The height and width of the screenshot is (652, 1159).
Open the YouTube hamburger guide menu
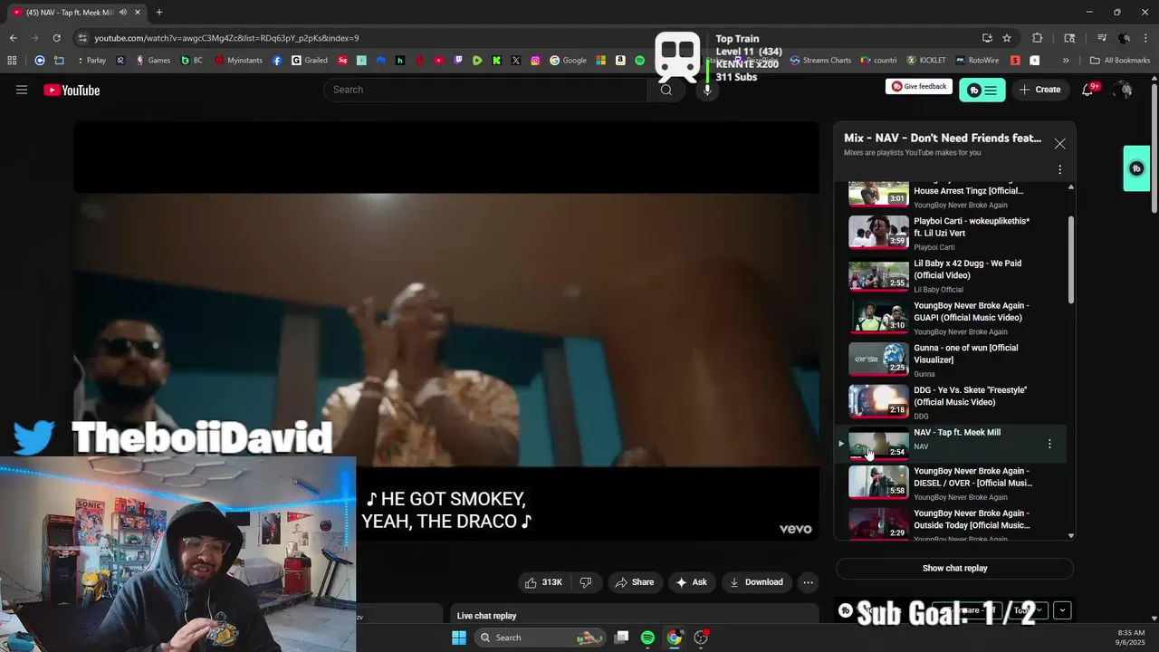point(22,90)
